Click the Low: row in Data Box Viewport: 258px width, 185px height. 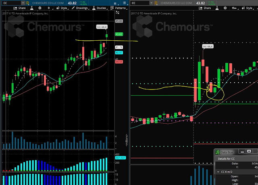pyautogui.click(x=237, y=184)
